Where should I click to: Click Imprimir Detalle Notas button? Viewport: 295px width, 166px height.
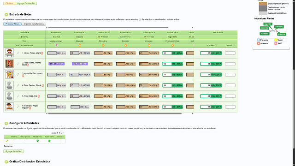(x=34, y=24)
